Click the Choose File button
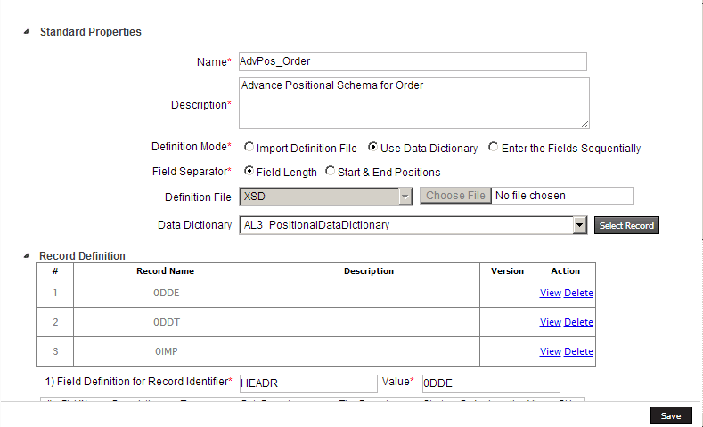 click(x=454, y=196)
